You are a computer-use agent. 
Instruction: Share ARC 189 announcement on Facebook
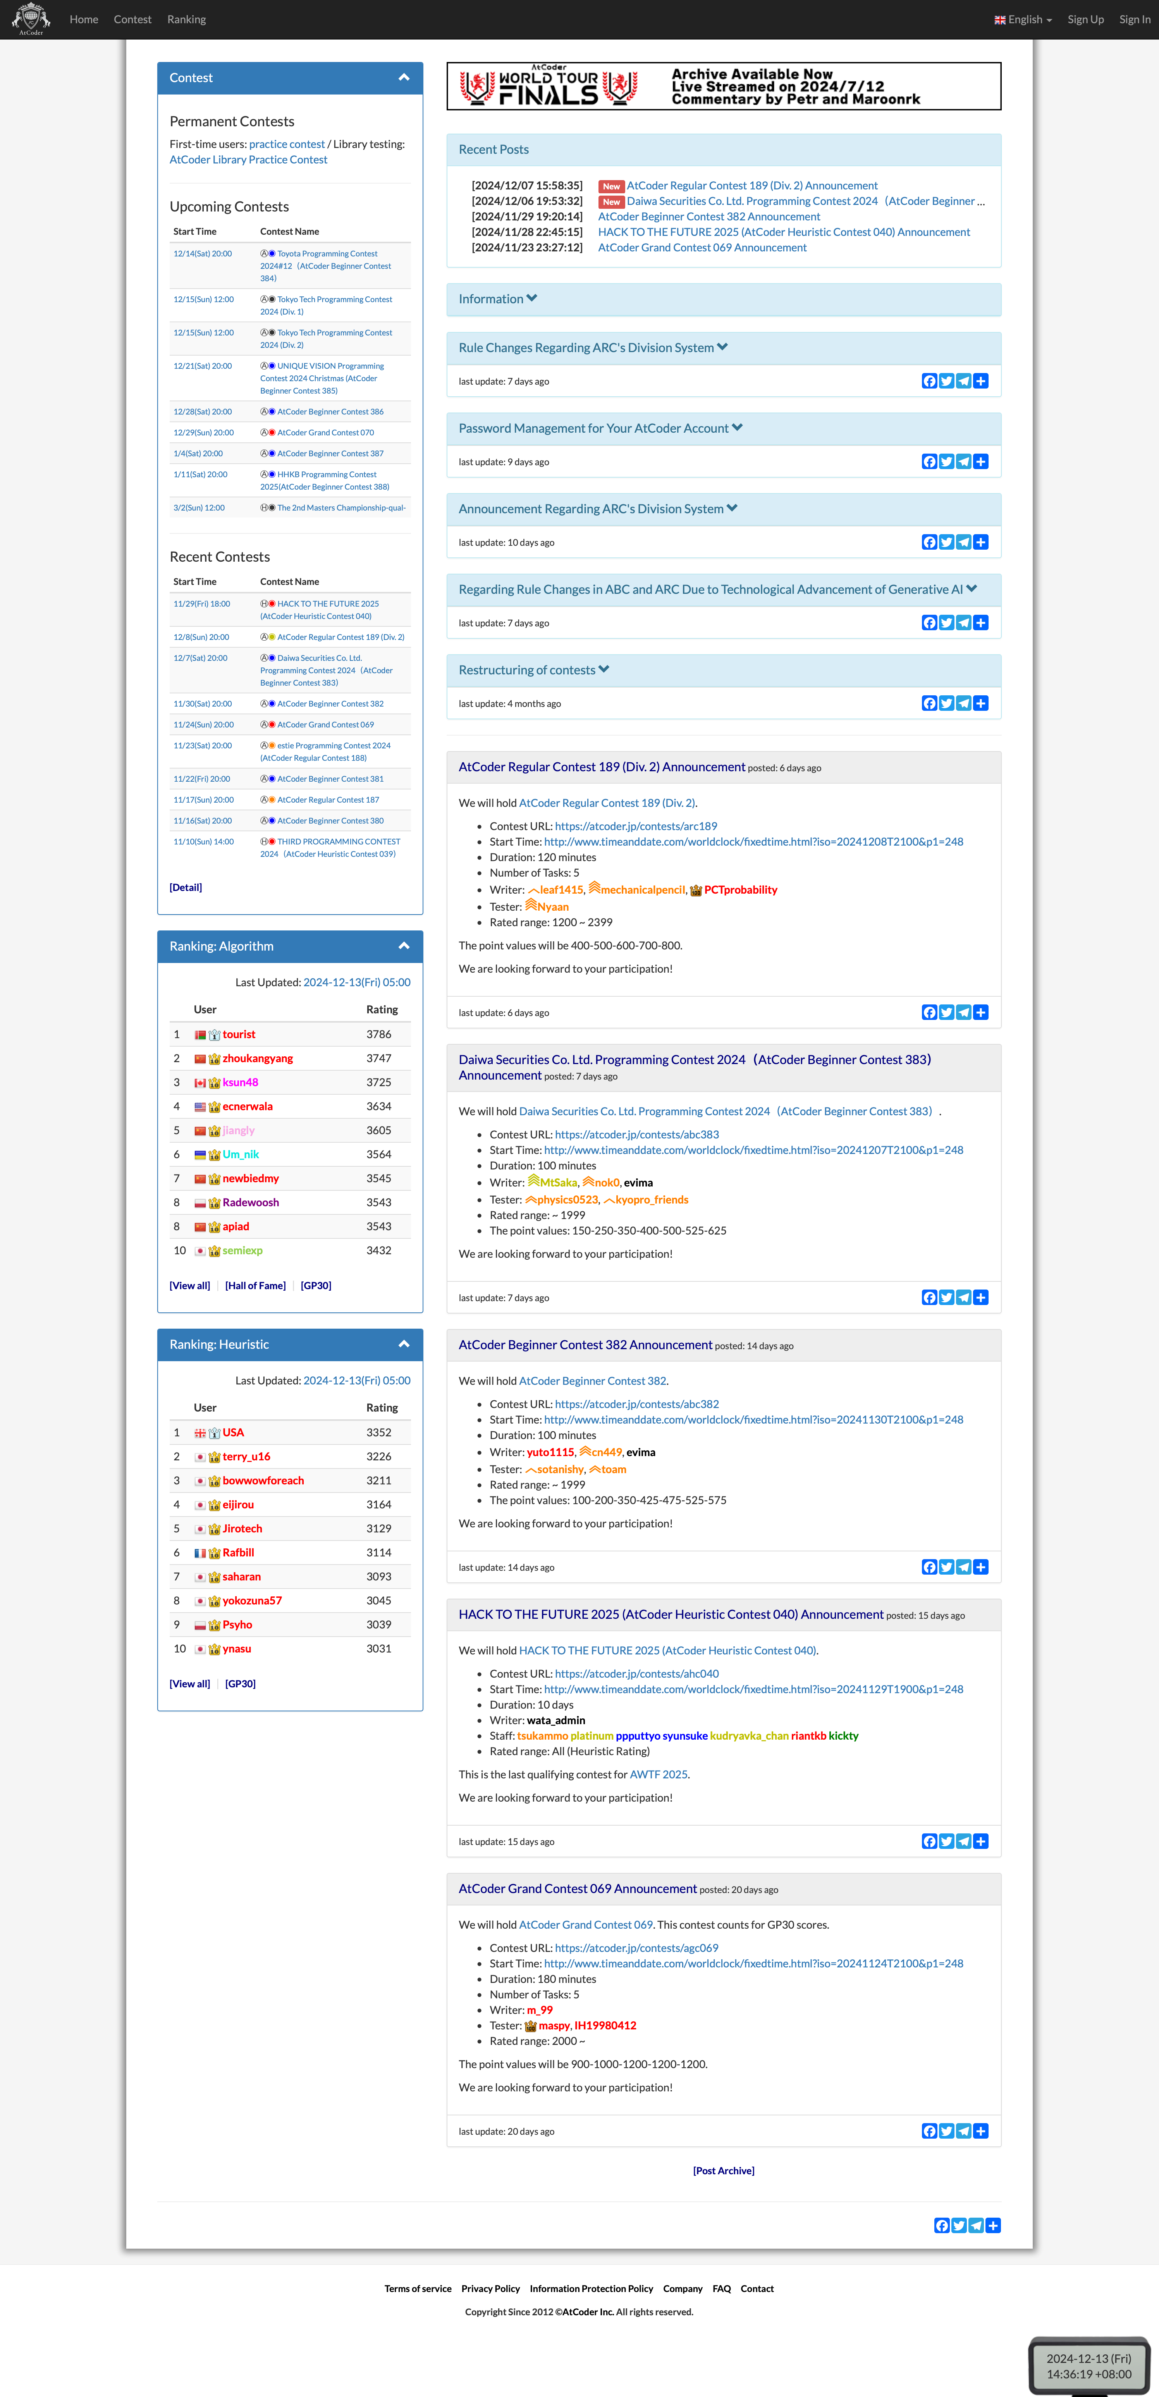[x=929, y=1013]
